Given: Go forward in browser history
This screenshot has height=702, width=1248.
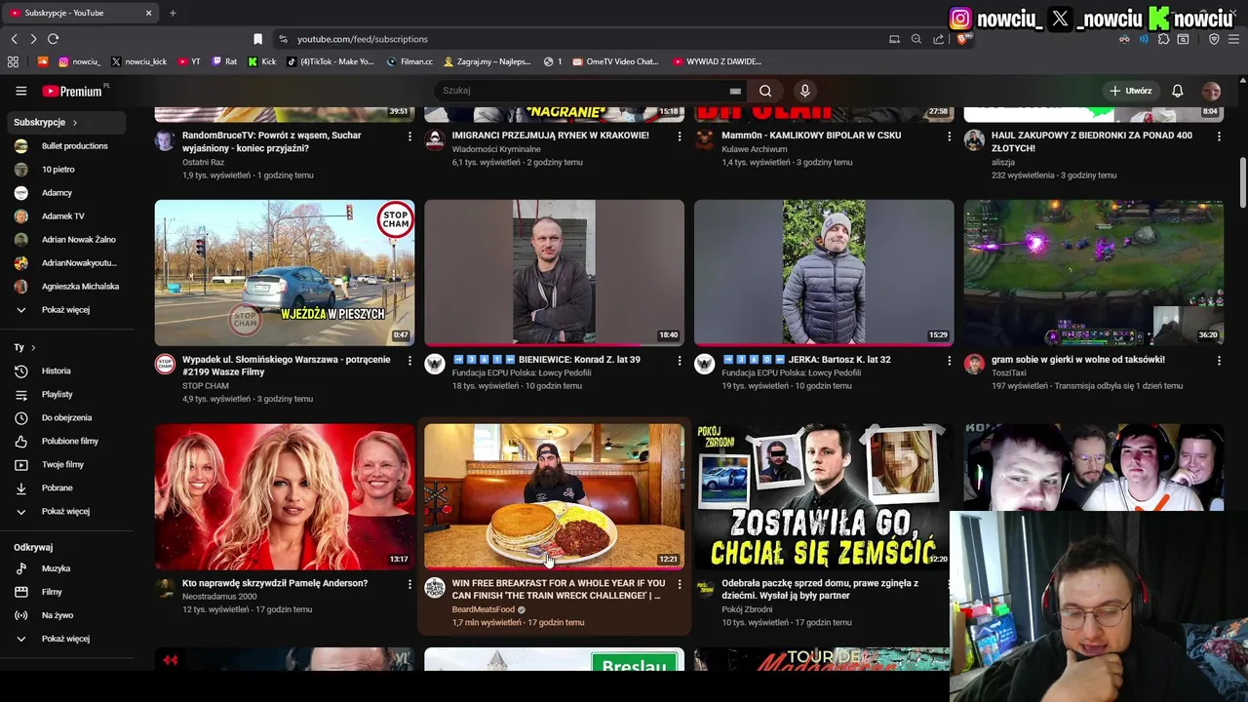Looking at the screenshot, I should (33, 39).
